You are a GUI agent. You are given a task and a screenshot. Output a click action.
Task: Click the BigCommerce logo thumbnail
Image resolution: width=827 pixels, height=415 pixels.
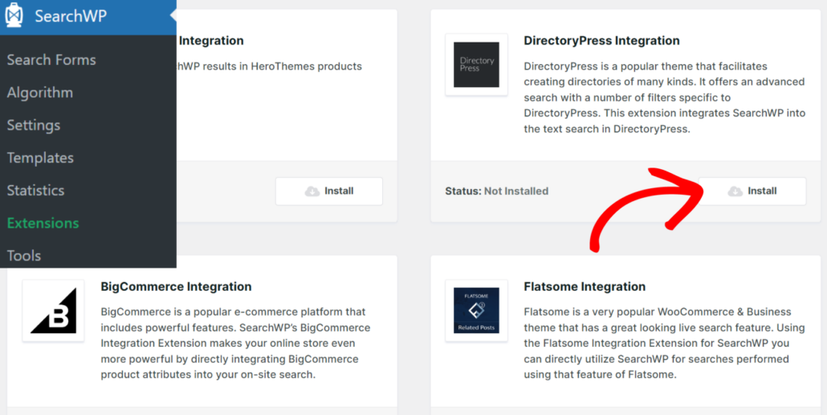click(x=53, y=310)
